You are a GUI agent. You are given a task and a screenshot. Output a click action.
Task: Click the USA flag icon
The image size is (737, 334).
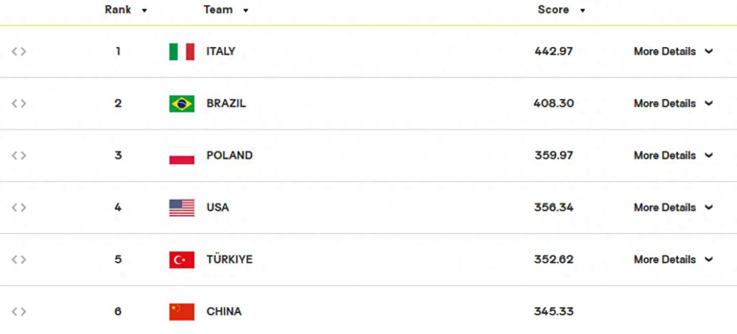click(x=182, y=208)
